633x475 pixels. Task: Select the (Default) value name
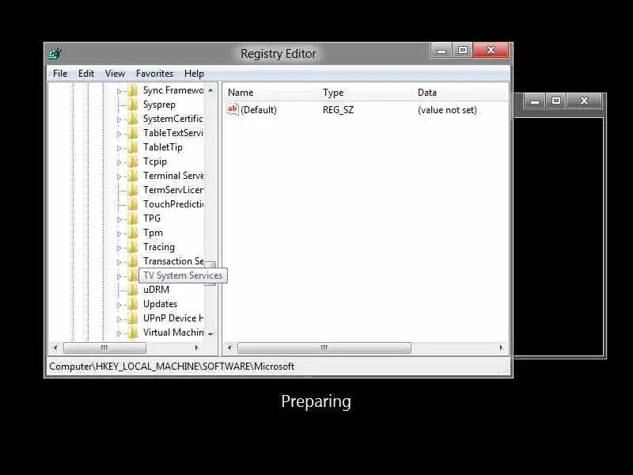(x=259, y=110)
